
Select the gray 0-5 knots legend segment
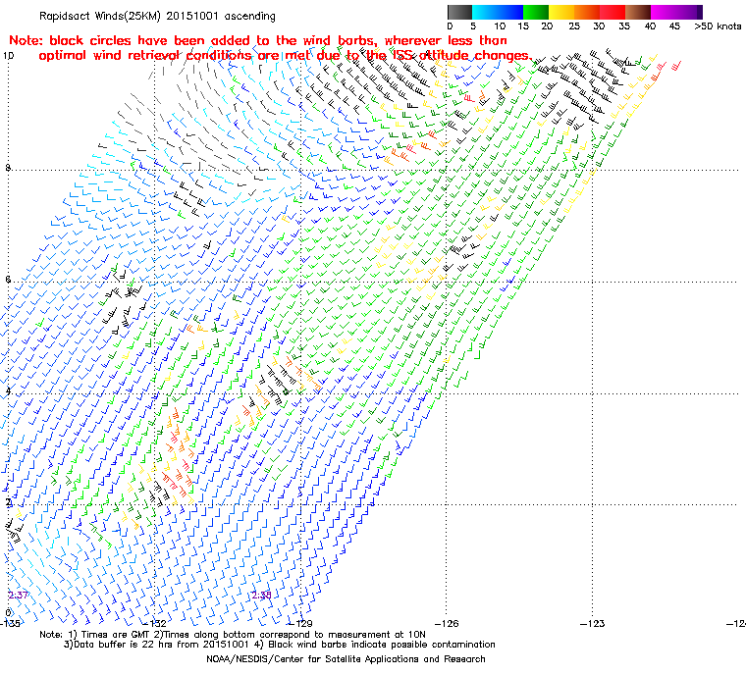pos(459,12)
